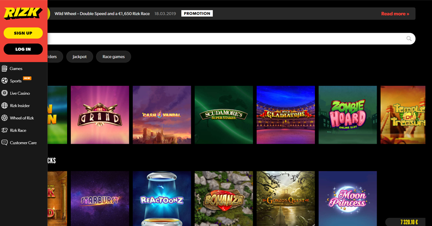Screen dimensions: 432x226
Task: Open the Temple of Treasure thumbnail
Action: [403, 115]
